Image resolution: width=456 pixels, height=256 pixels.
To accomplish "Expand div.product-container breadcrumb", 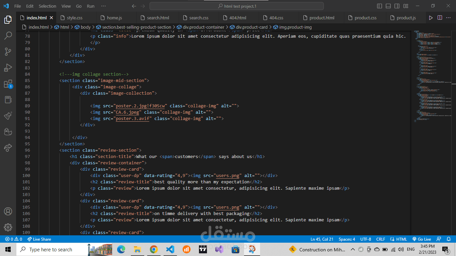I will click(x=201, y=27).
